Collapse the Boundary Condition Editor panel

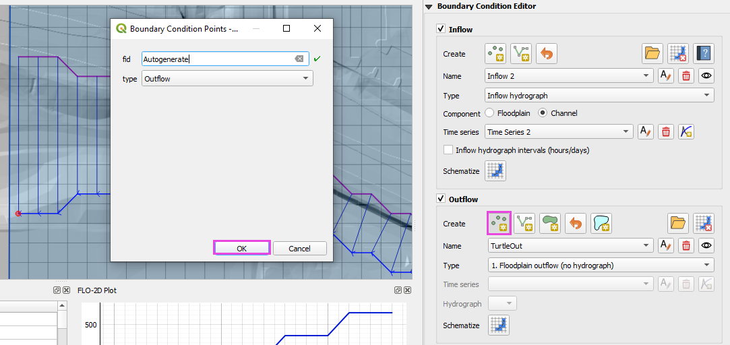pos(429,6)
